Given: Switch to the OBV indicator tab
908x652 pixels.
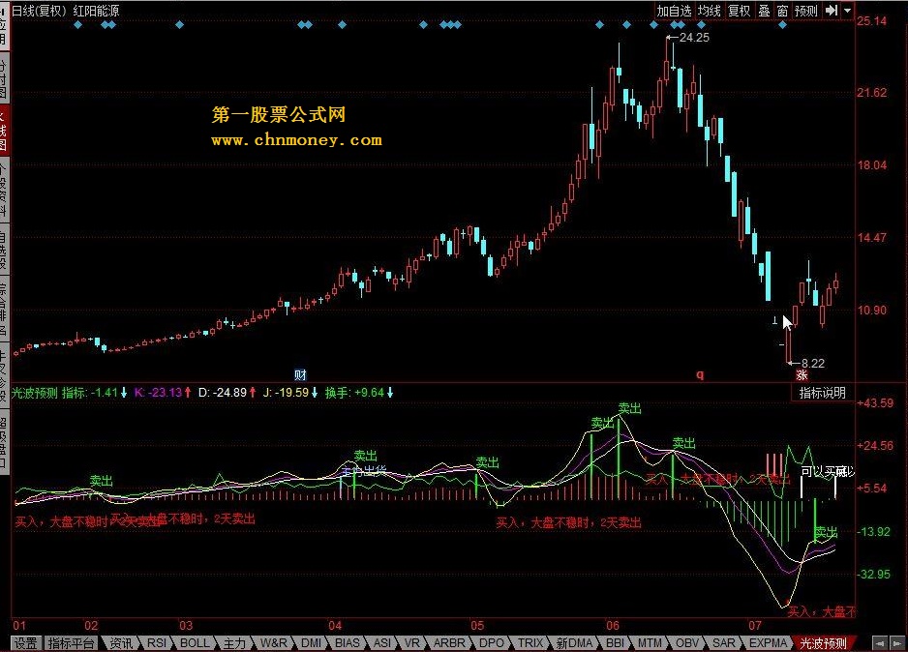Looking at the screenshot, I should pos(686,643).
